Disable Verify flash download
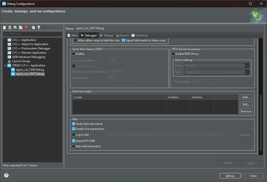Viewport: 267px width, 182px height. [73, 124]
